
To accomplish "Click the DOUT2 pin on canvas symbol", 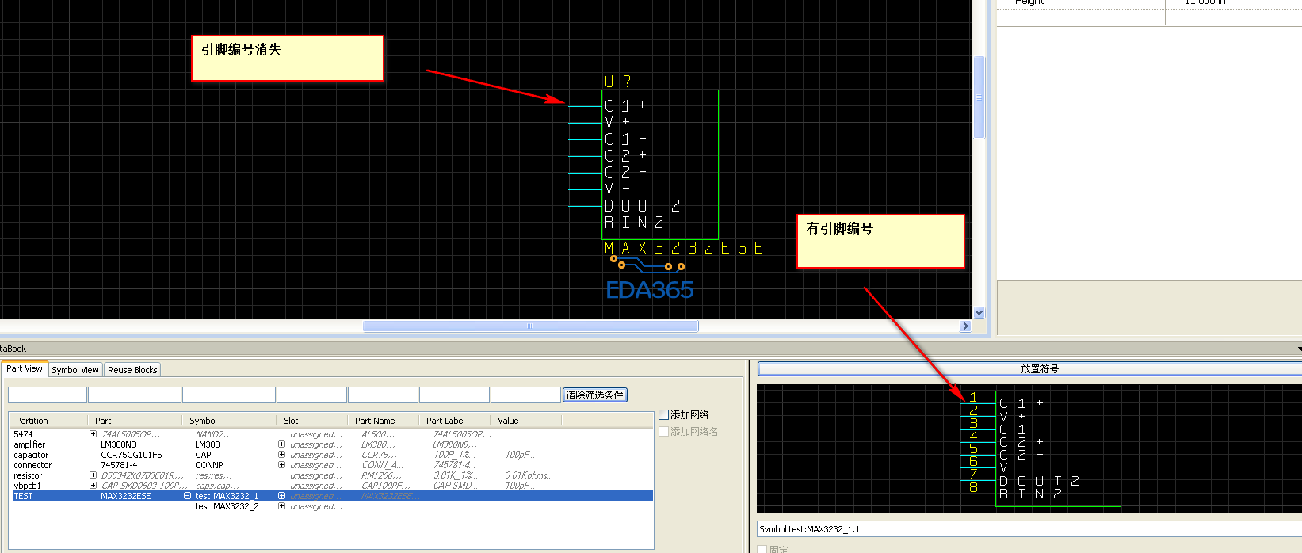I will pyautogui.click(x=643, y=206).
